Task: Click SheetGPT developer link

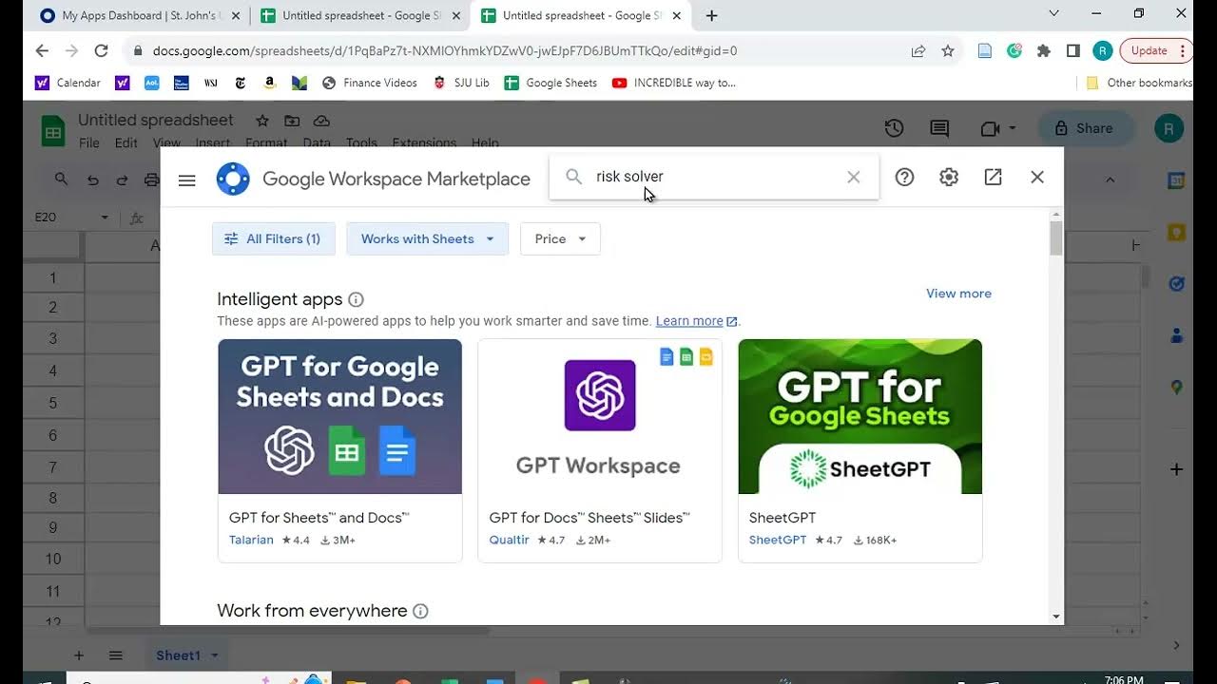Action: point(778,540)
